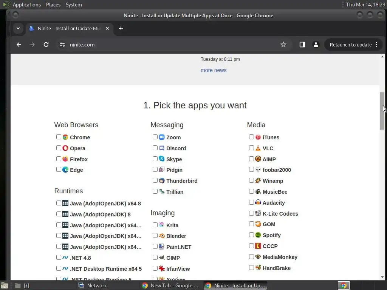387x290 pixels.
Task: Click the VLC cone icon
Action: coord(258,148)
